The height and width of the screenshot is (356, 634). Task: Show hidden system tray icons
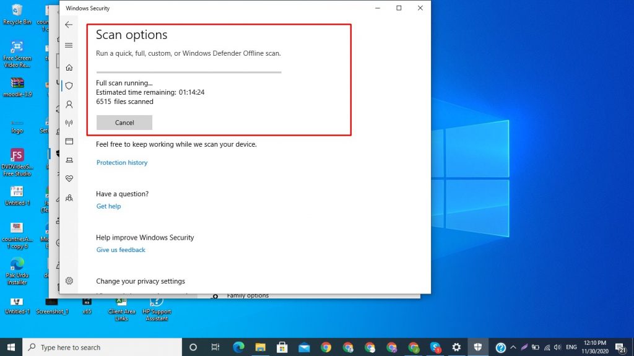(x=513, y=347)
